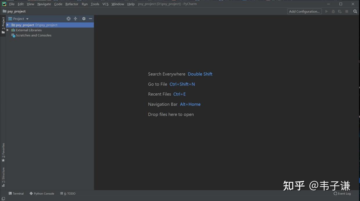This screenshot has height=201, width=360.
Task: Open the Run menu
Action: [x=84, y=4]
